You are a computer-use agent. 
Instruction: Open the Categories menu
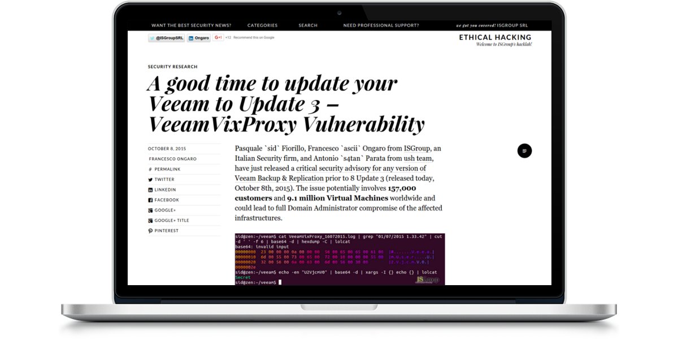click(x=262, y=25)
